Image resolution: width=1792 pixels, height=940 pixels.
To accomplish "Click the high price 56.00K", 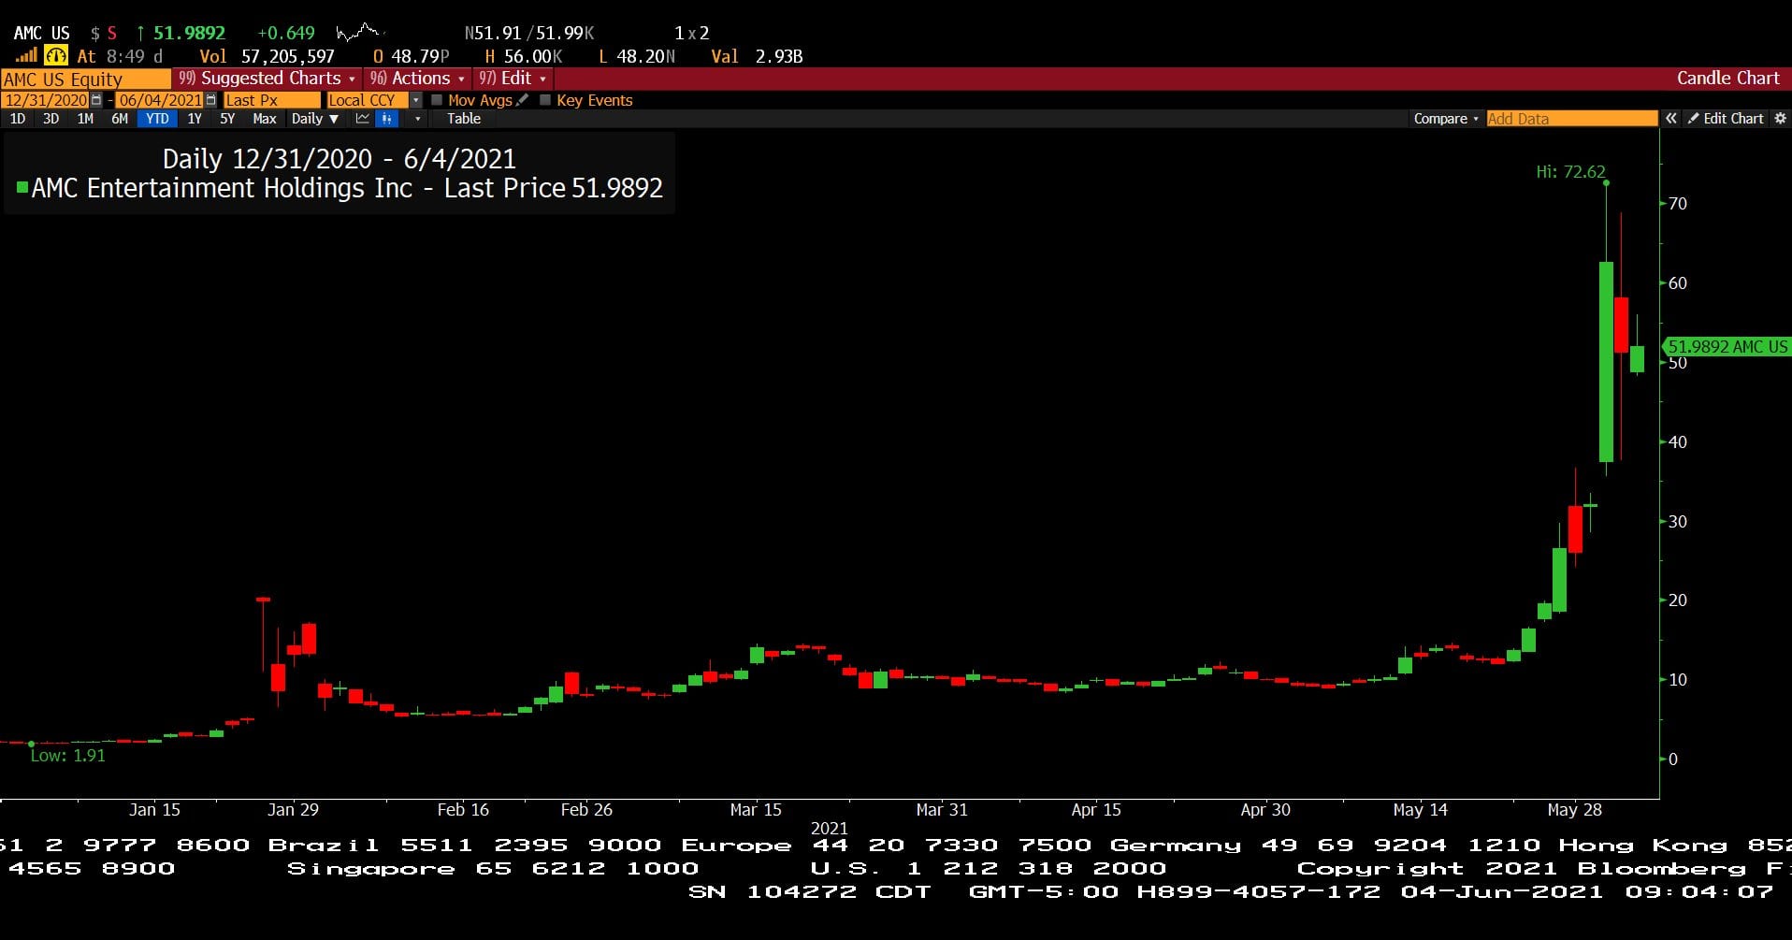I will click(x=533, y=57).
